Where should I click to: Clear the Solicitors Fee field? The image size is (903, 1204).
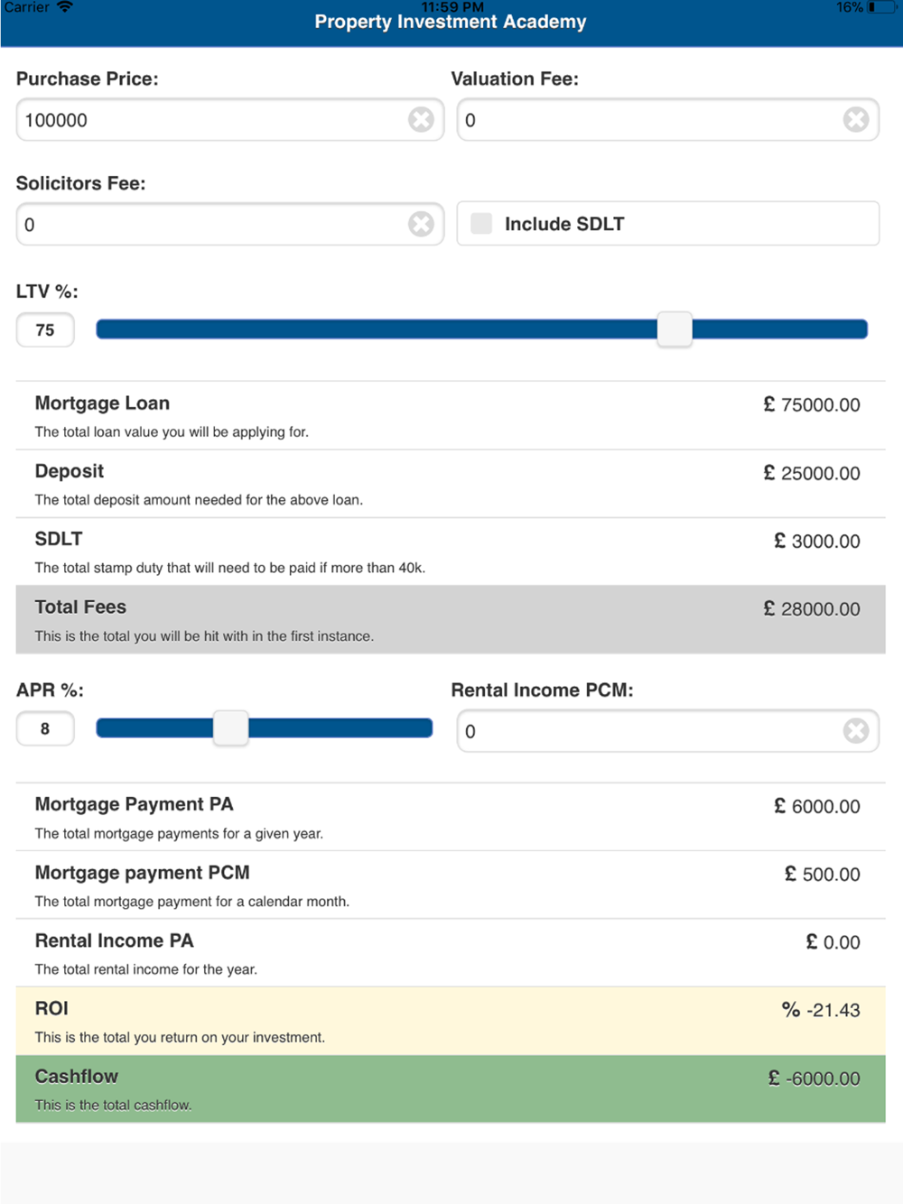point(421,224)
